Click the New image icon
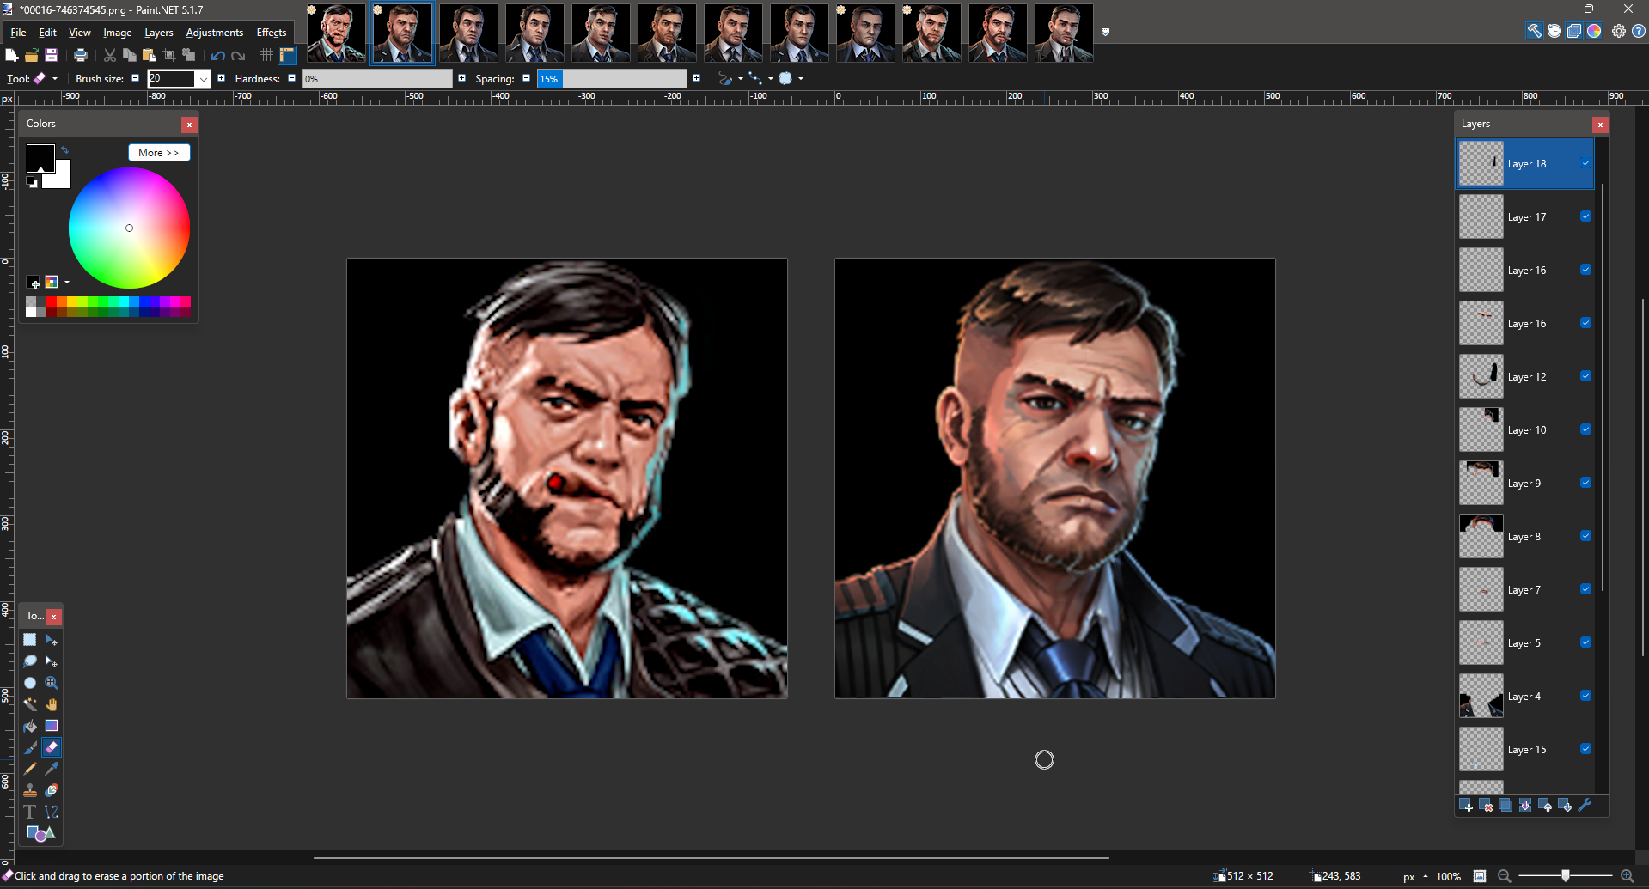 click(12, 55)
